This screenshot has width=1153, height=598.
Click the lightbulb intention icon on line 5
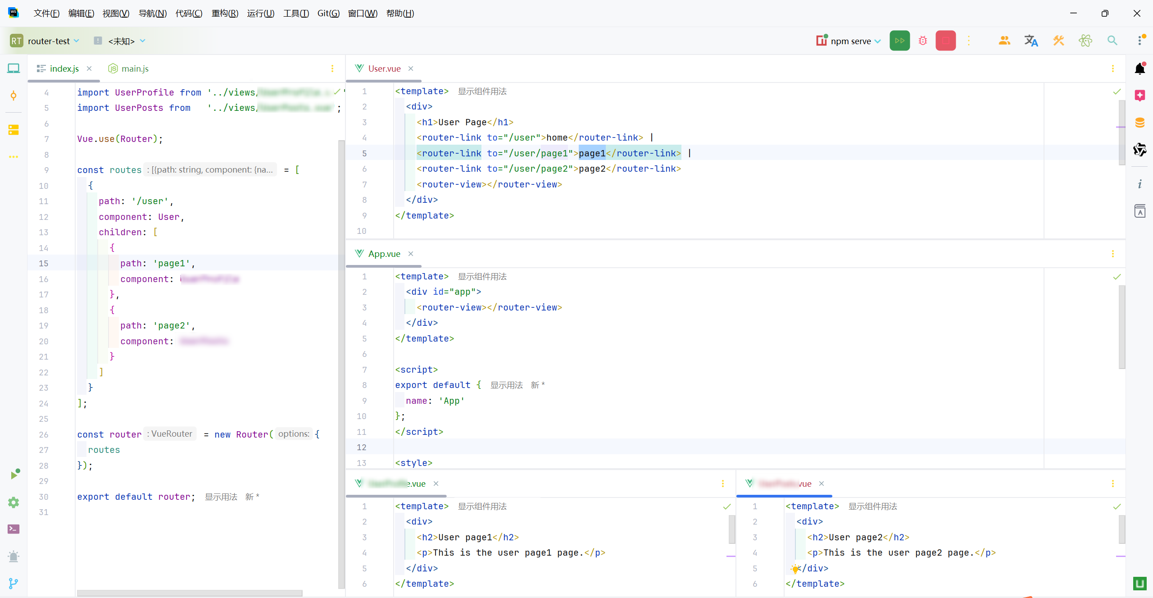[x=795, y=569]
